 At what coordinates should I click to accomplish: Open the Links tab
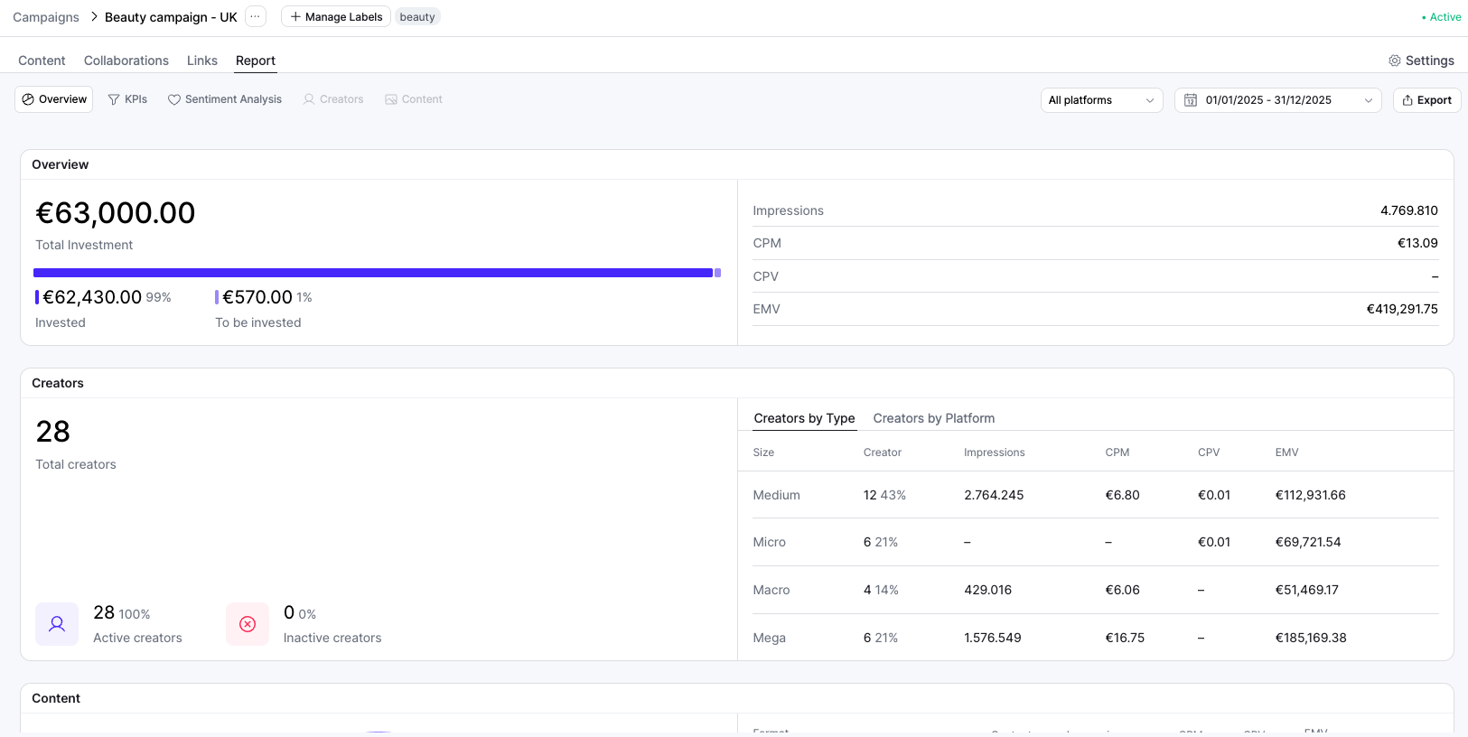point(202,61)
